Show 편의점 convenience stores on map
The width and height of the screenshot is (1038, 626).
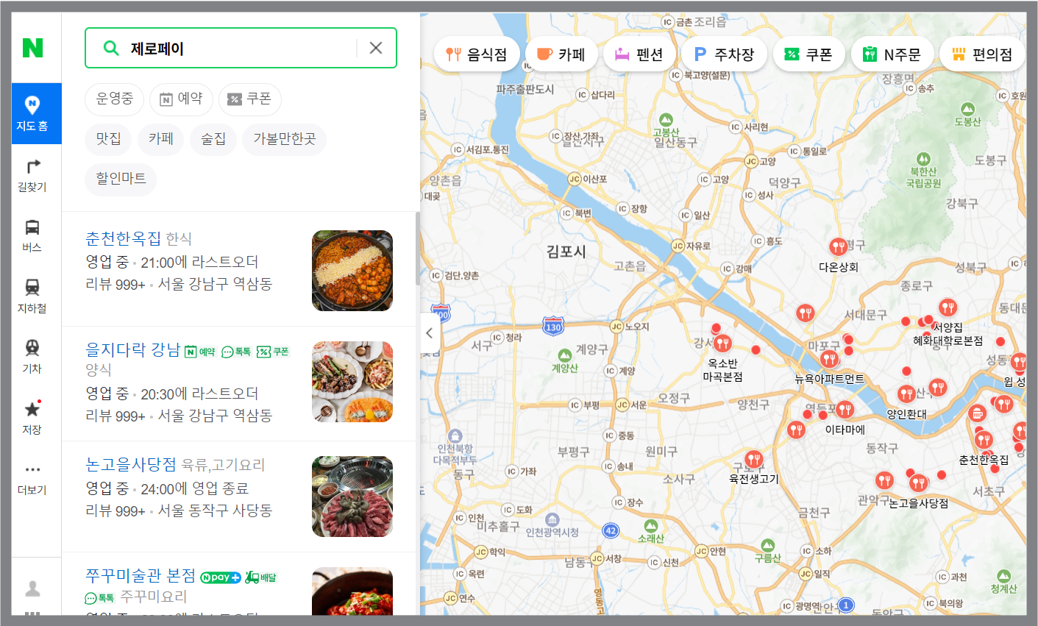point(982,54)
